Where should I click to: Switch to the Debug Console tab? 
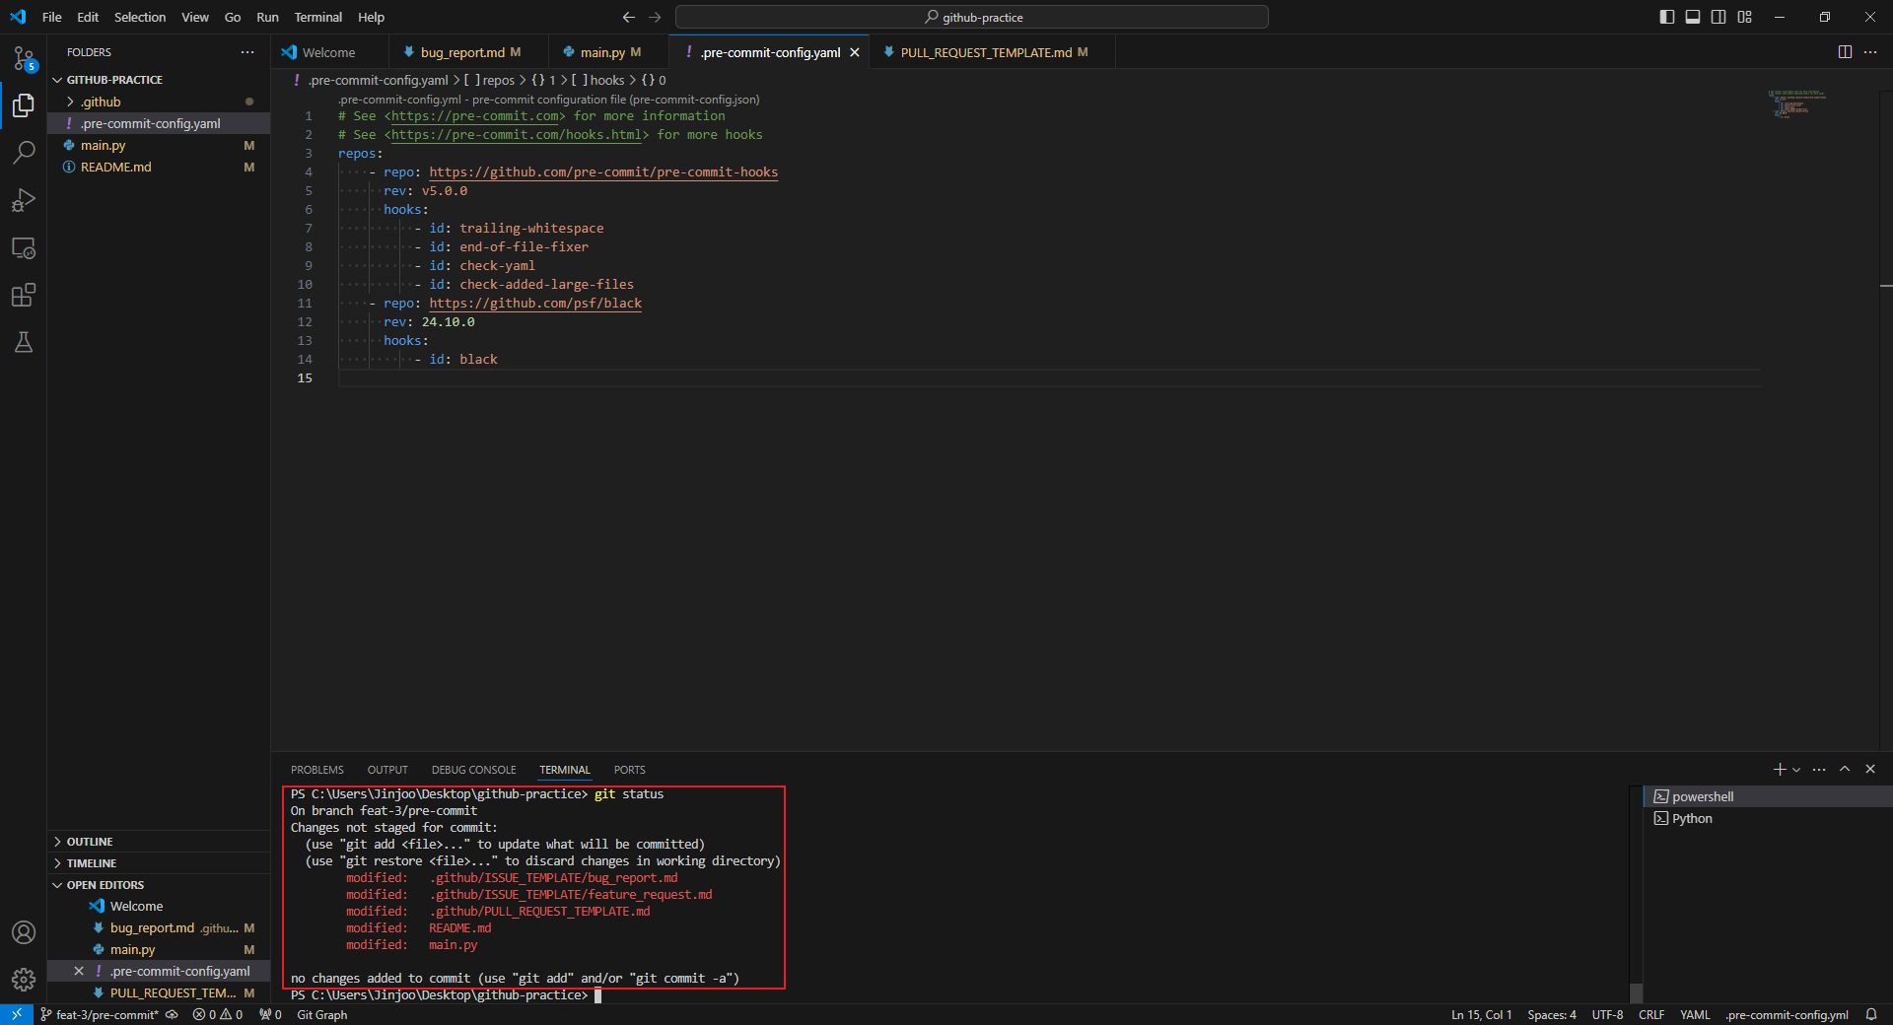tap(473, 770)
